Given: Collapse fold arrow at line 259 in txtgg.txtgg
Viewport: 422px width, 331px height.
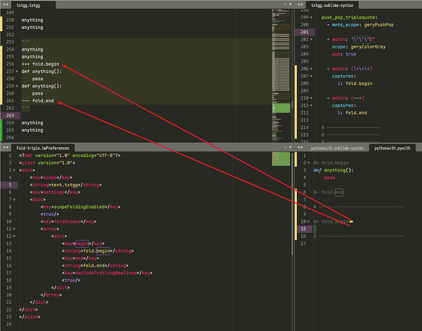Looking at the screenshot, I should (17, 86).
